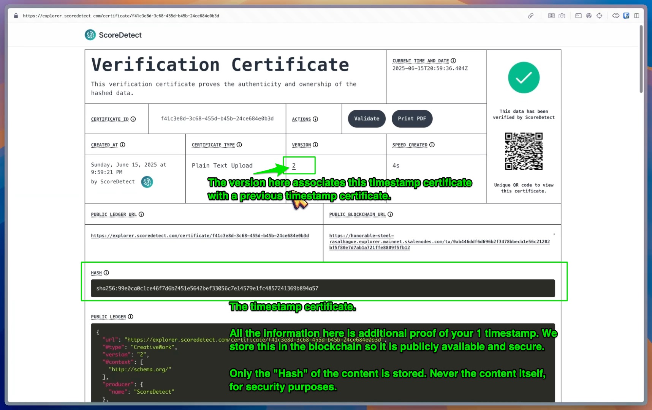Click the "http://schema.org/" JSON line
This screenshot has height=410, width=652.
coord(140,369)
